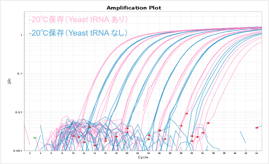Click the y-axis tick labeled 1

22,35
